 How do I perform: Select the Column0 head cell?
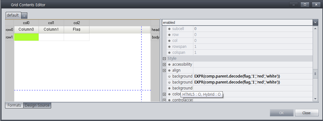tap(26, 29)
